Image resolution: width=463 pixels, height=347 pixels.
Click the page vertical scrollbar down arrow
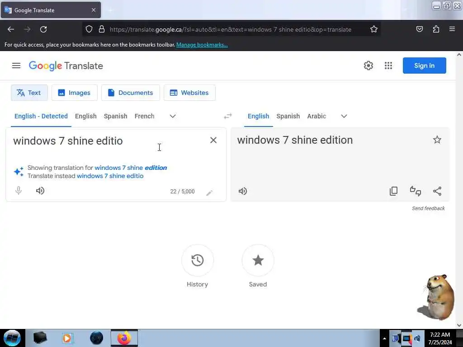(459, 325)
